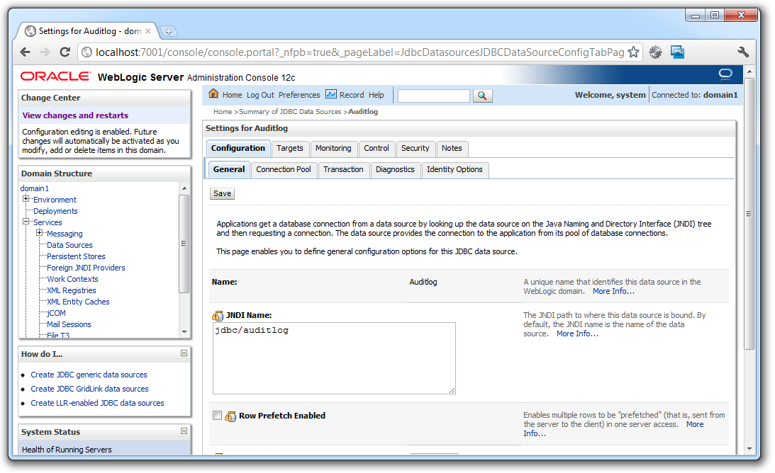Image resolution: width=775 pixels, height=473 pixels.
Task: Click the bookmark star in the address bar
Action: point(633,52)
